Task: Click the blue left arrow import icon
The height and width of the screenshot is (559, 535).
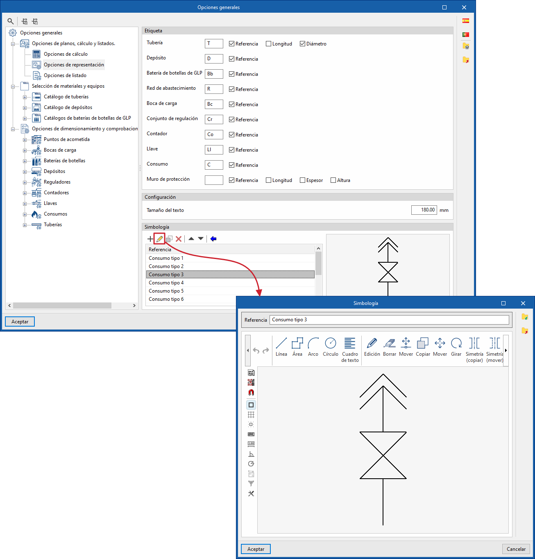Action: (x=213, y=239)
